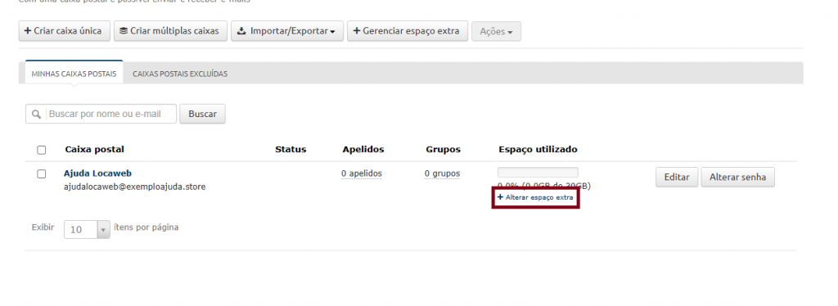Click Status column header
Viewport: 838px width, 306px height.
291,150
